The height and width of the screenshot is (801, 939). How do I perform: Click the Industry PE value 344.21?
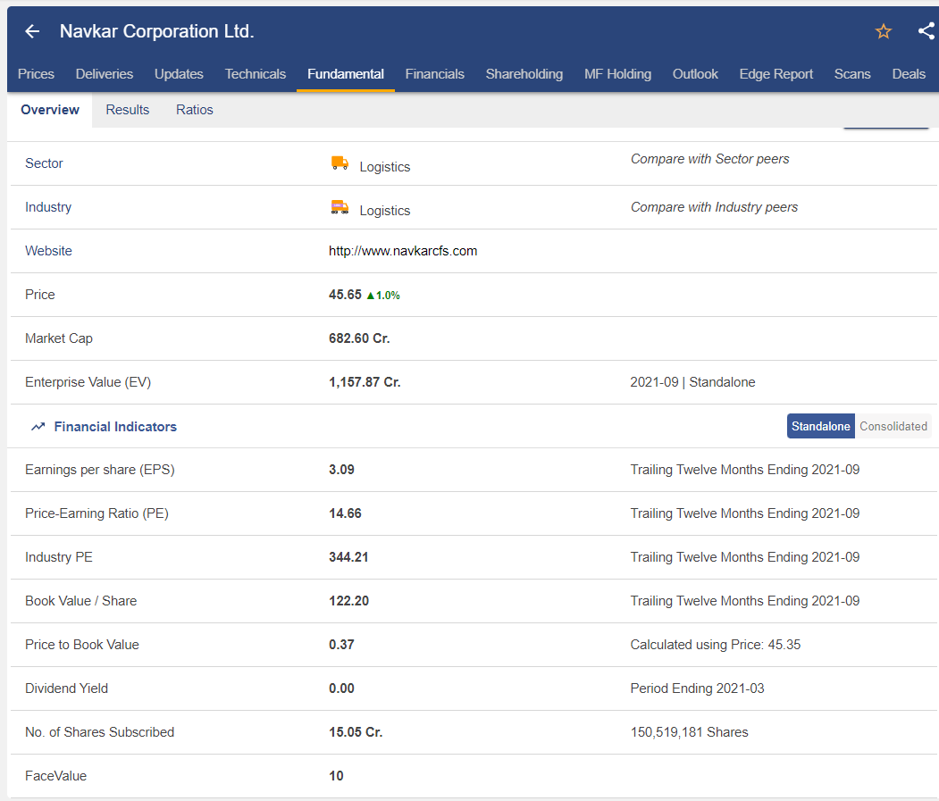click(x=348, y=557)
